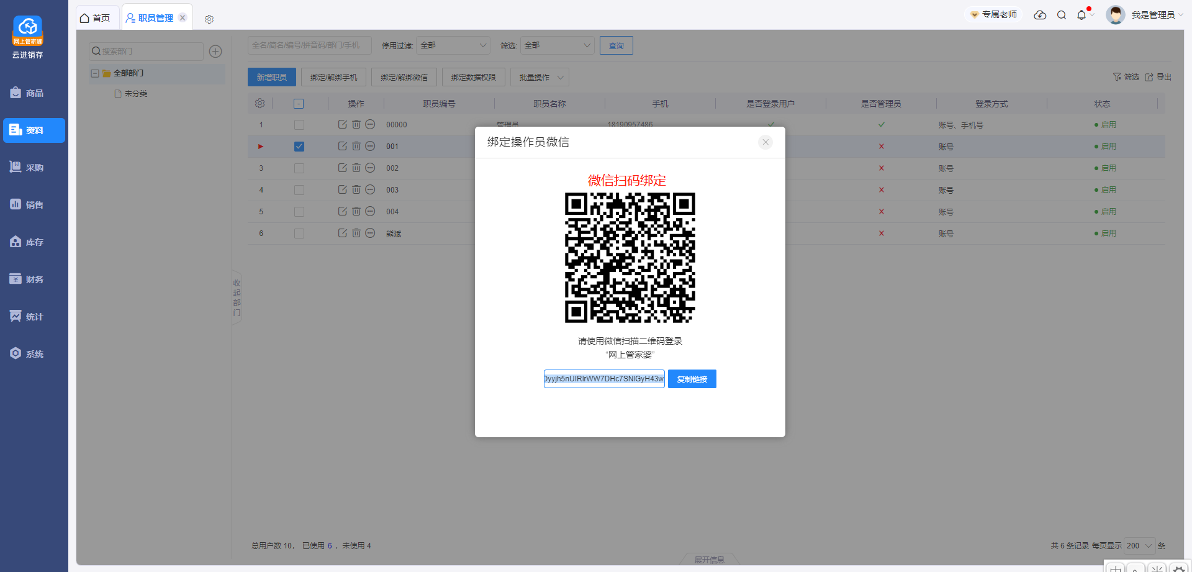The width and height of the screenshot is (1192, 572).
Task: Open the notification bell
Action: 1081,15
